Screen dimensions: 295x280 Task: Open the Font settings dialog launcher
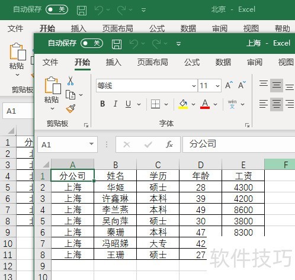(247, 125)
